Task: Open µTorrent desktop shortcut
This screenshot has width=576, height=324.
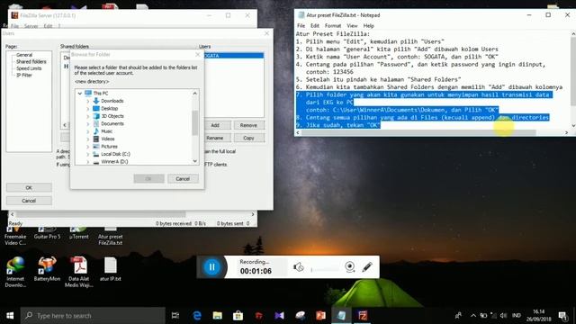Action: [x=78, y=233]
